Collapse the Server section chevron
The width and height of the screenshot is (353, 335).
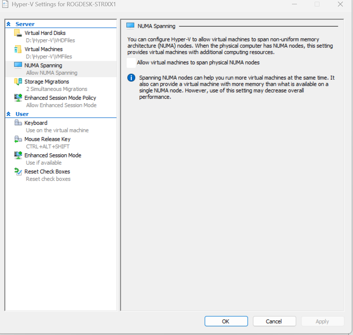pos(9,24)
